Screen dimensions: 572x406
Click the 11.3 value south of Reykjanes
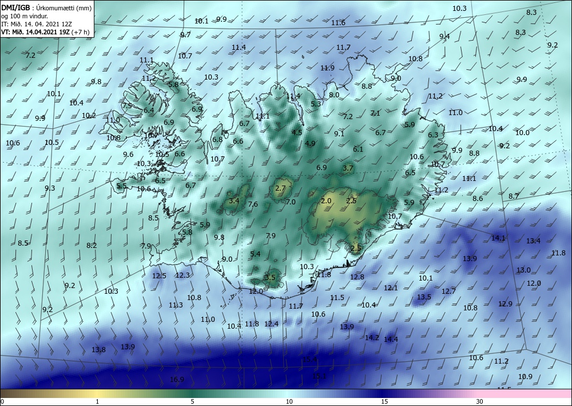(176, 305)
